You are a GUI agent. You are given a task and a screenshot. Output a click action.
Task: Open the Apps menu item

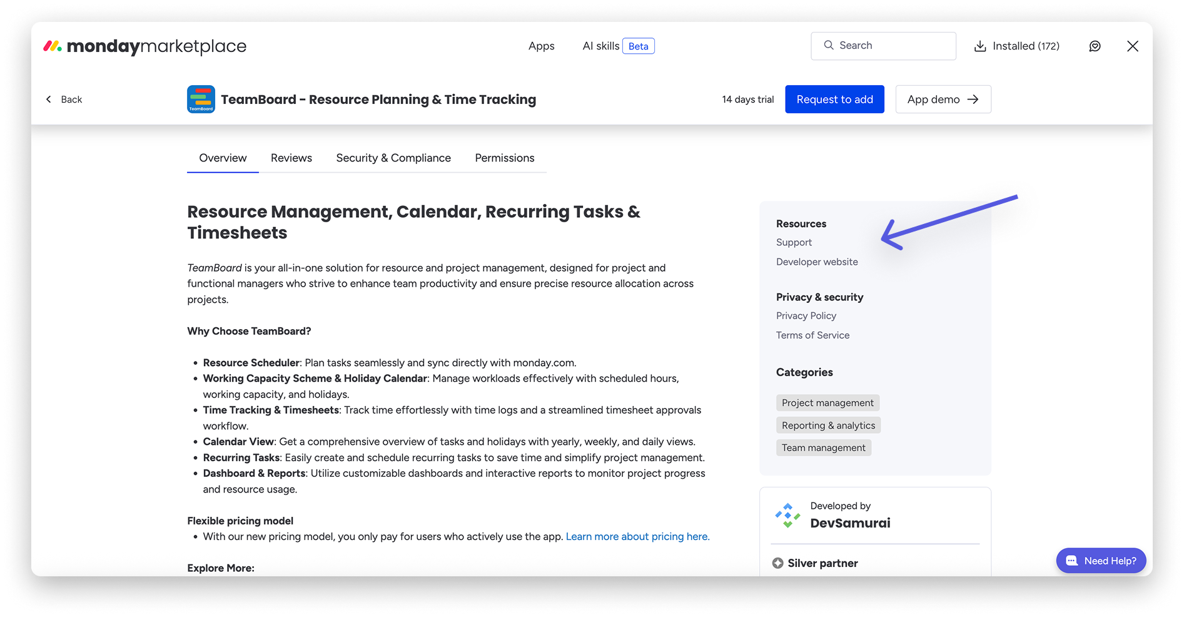click(542, 46)
